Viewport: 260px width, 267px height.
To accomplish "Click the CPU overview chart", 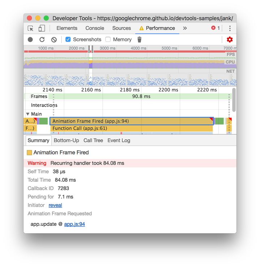I will point(130,64).
